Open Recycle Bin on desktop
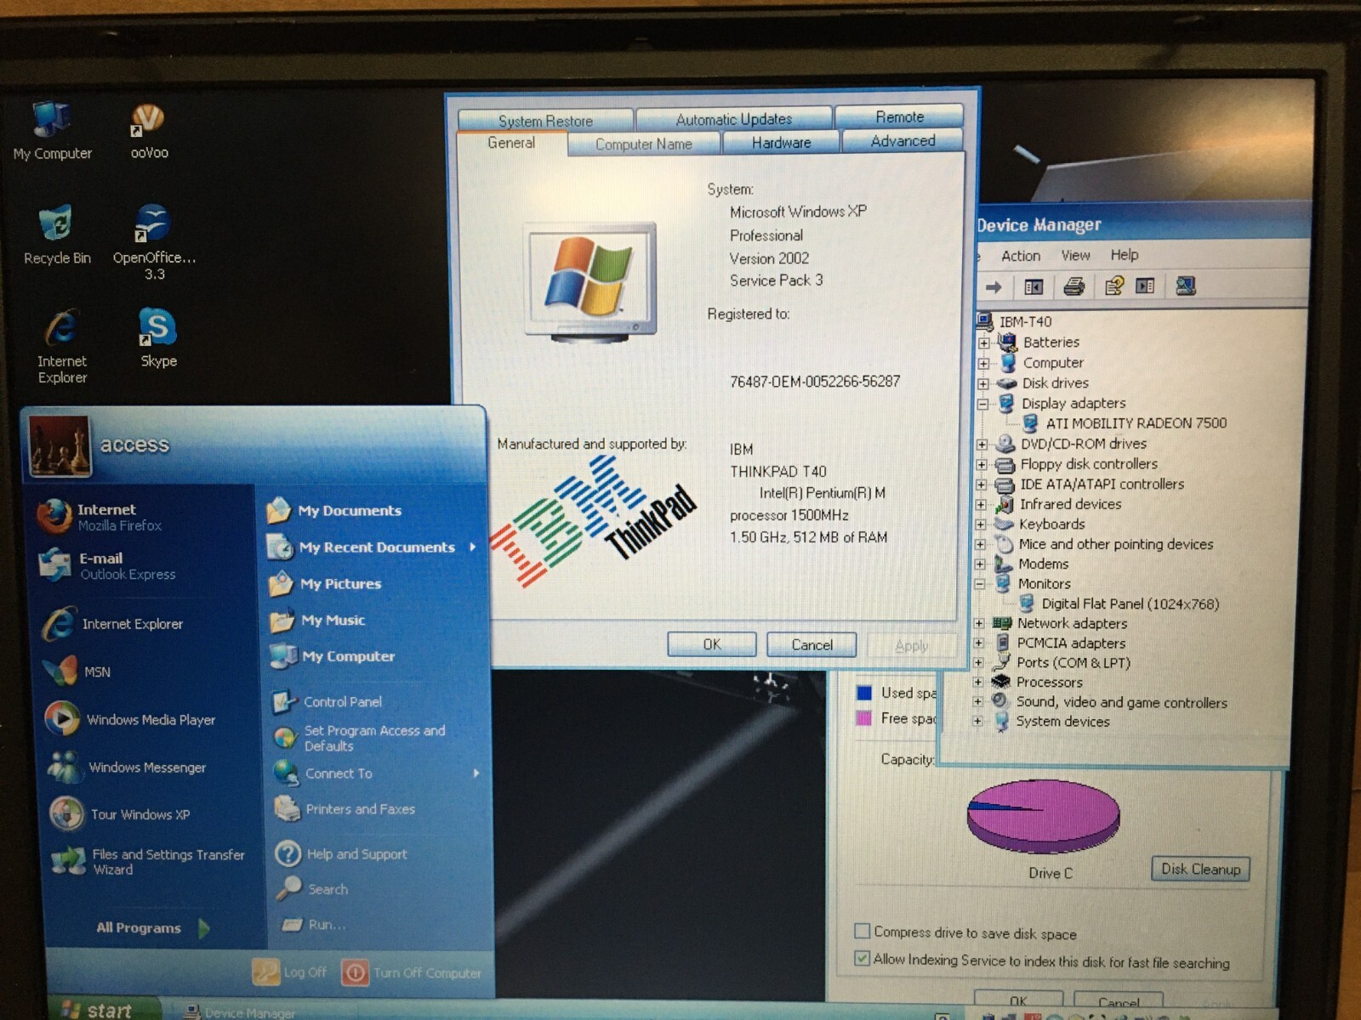The height and width of the screenshot is (1020, 1361). coord(56,235)
